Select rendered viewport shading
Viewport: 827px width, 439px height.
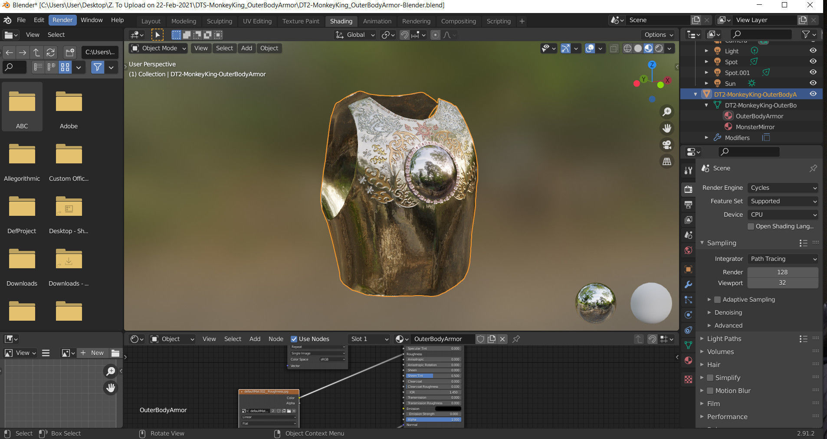(x=659, y=49)
